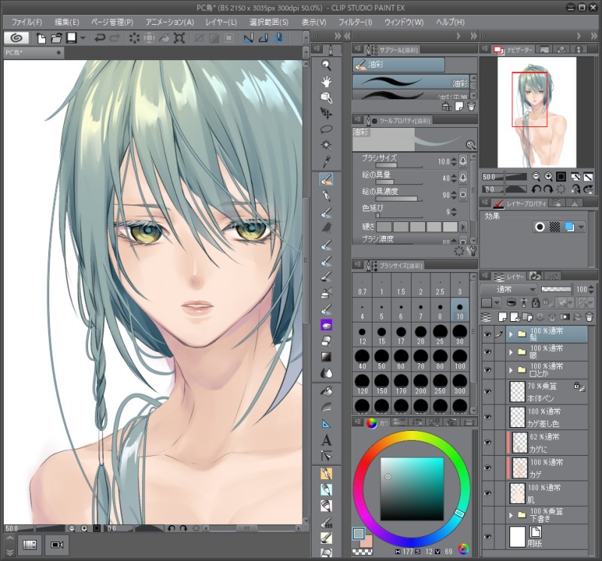602x561 pixels.
Task: Click the timeline film strip button
Action: point(29,545)
